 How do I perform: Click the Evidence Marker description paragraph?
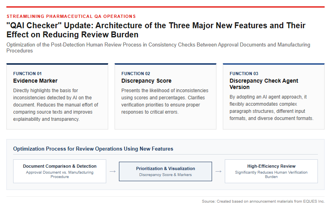point(56,105)
